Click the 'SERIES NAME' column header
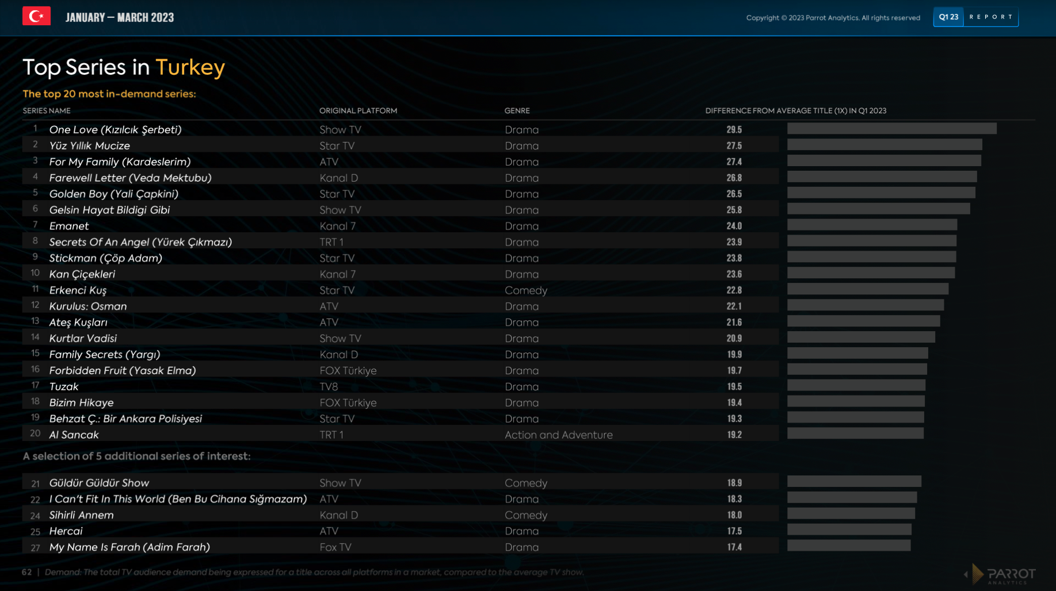This screenshot has width=1056, height=591. click(47, 110)
